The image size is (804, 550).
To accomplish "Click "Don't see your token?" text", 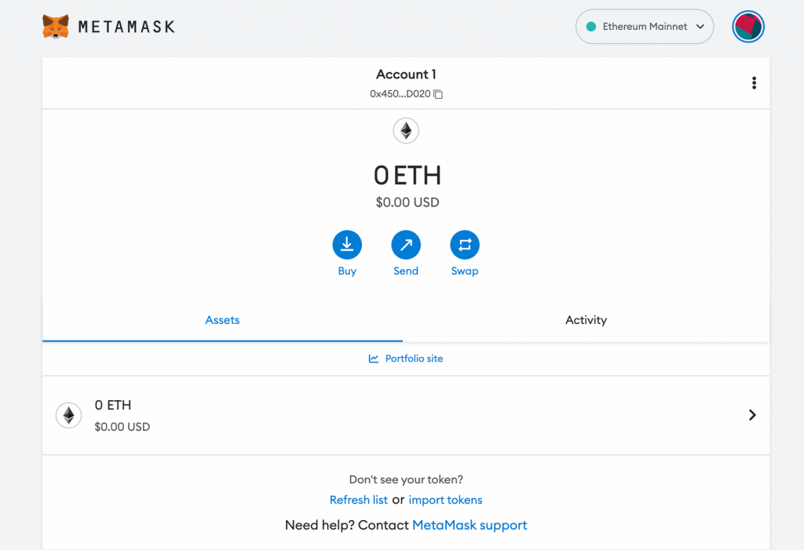I will click(x=406, y=479).
